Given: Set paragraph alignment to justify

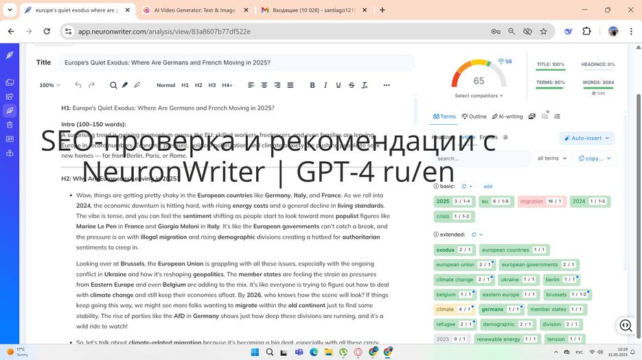Looking at the screenshot, I should point(290,85).
